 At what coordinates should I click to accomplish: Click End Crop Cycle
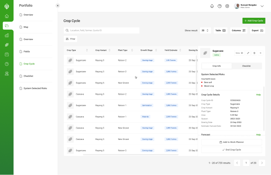232,150
